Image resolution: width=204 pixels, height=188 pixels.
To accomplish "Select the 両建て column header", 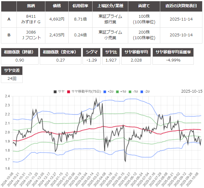I will [144, 6].
